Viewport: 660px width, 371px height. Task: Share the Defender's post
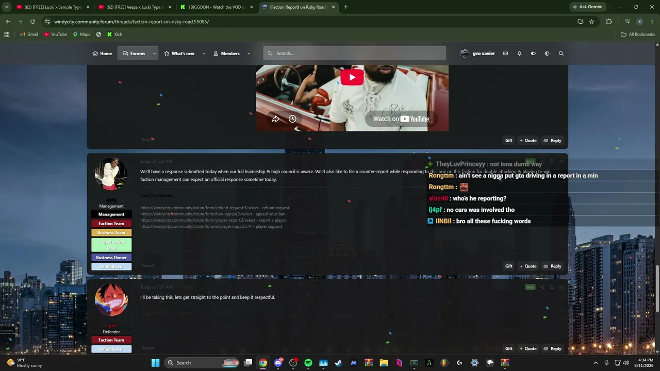[x=542, y=287]
